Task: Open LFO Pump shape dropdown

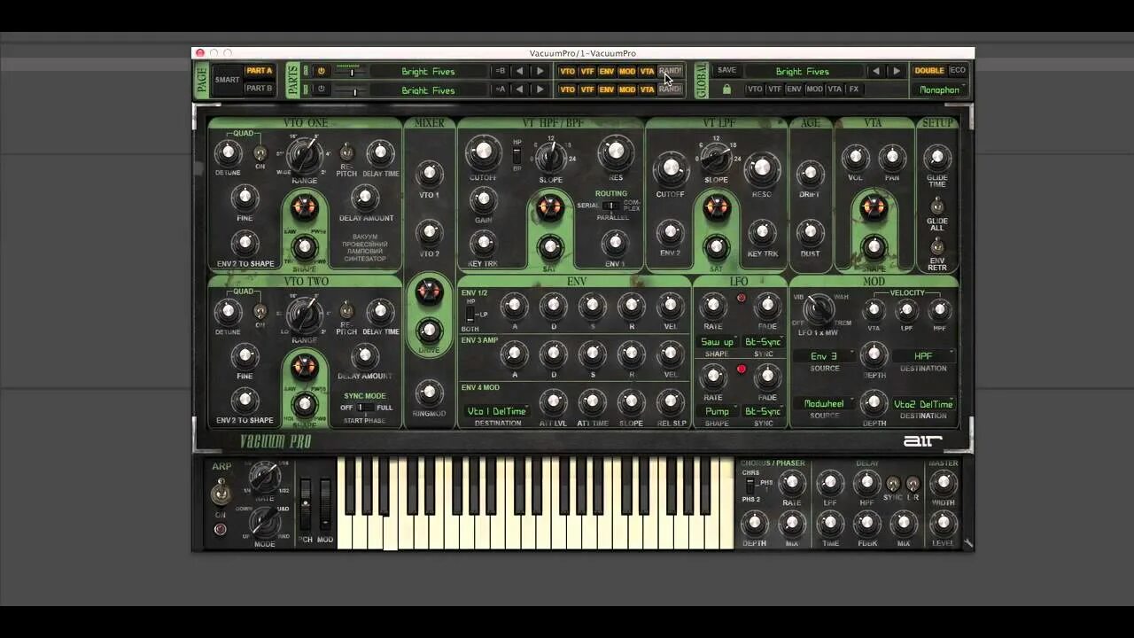Action: (717, 411)
